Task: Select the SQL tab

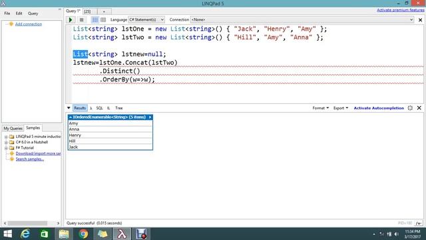Action: click(x=99, y=108)
